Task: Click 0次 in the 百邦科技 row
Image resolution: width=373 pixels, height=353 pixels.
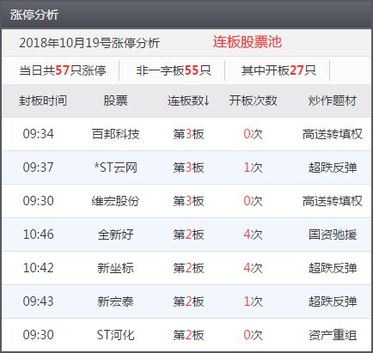Action: point(253,134)
